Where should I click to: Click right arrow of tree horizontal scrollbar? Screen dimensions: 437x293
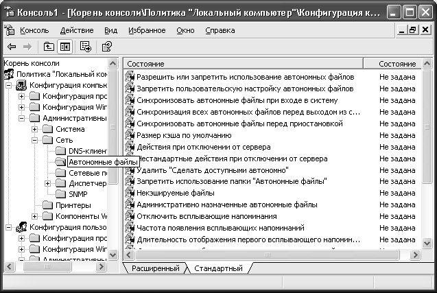pyautogui.click(x=101, y=267)
